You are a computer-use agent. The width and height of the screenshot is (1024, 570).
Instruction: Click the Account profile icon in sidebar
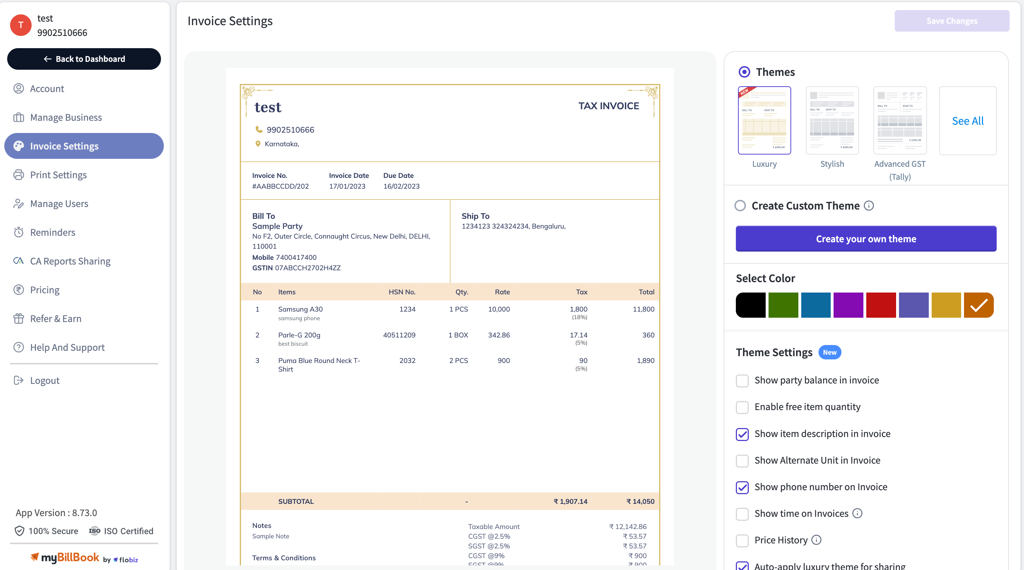[x=18, y=88]
